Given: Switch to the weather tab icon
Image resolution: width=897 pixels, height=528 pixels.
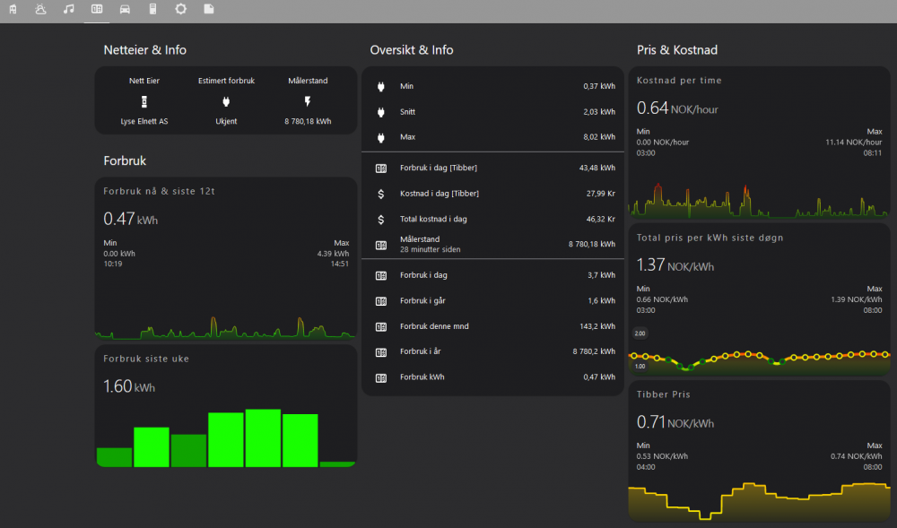Looking at the screenshot, I should point(40,9).
